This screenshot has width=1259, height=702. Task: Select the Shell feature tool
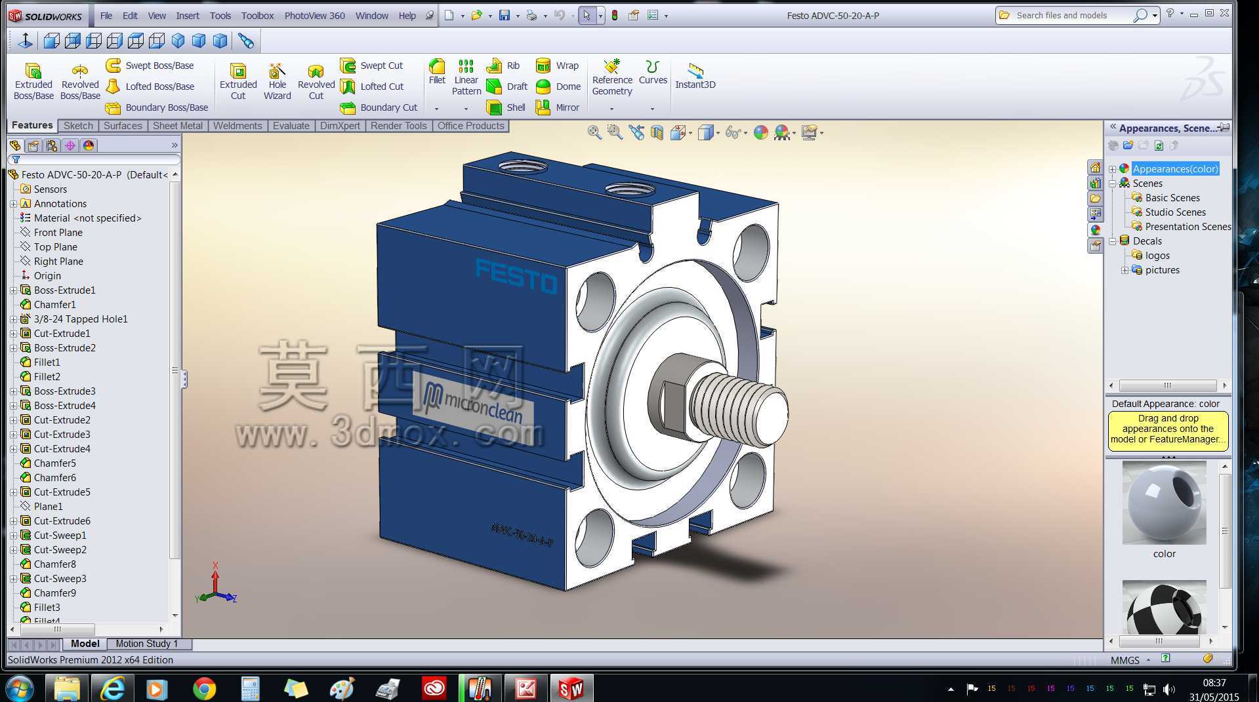(506, 107)
